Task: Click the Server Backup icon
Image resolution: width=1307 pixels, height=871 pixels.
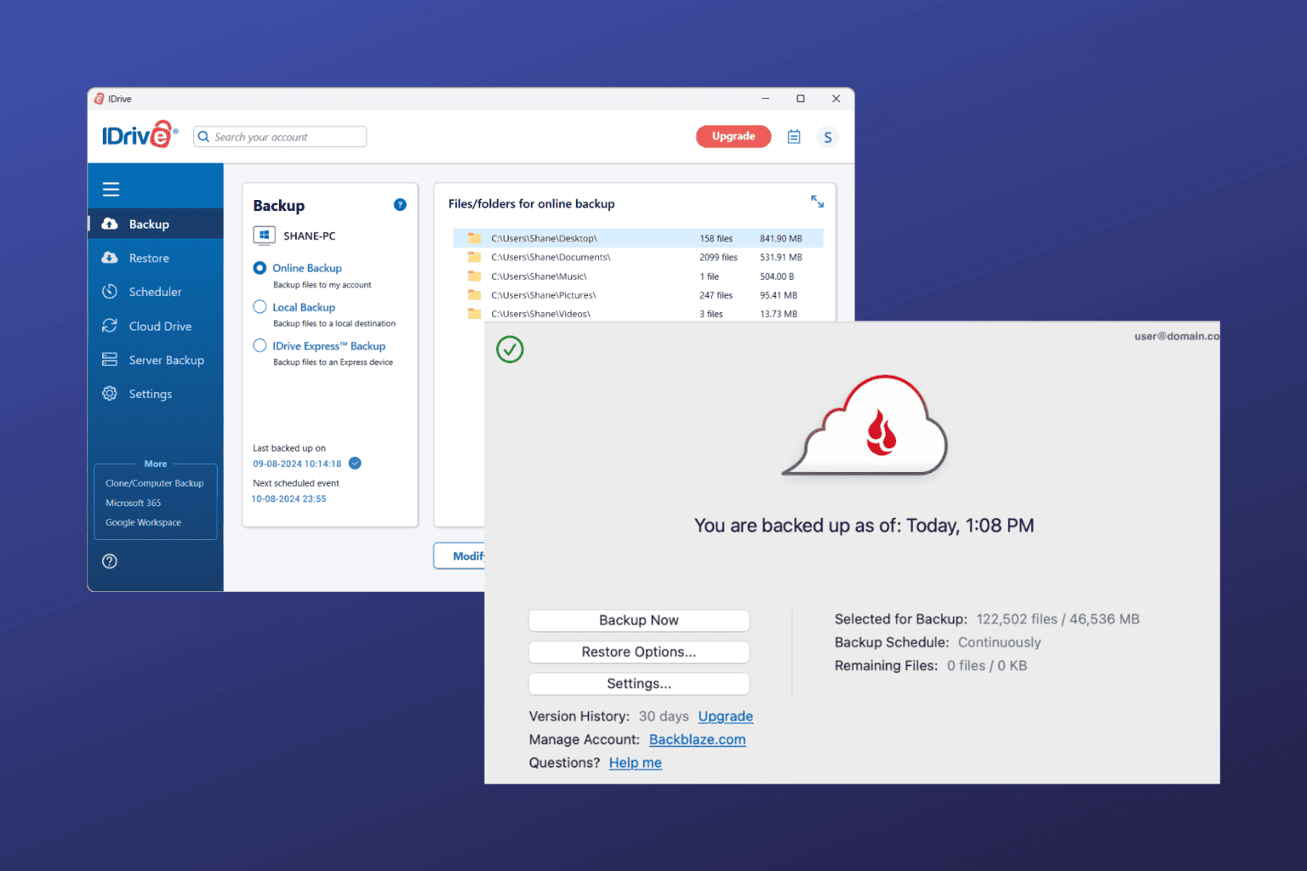Action: click(x=110, y=360)
